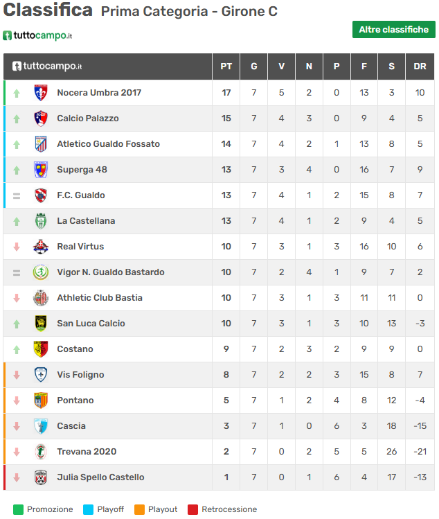Click the Real Virtus team crest

pos(41,247)
